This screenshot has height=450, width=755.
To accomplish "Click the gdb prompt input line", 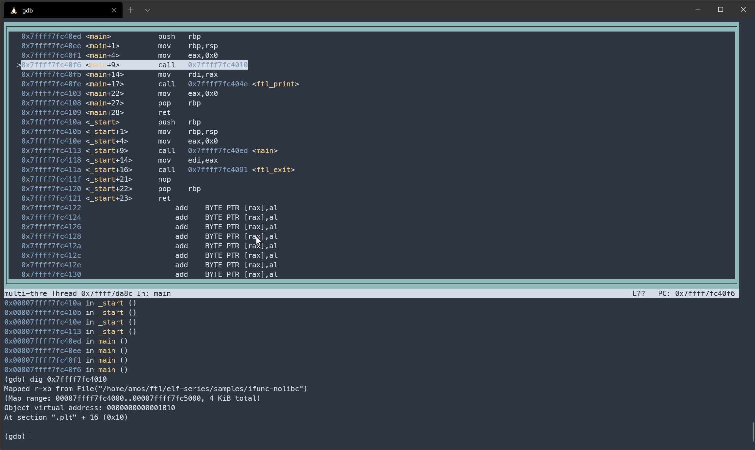I will pyautogui.click(x=99, y=437).
